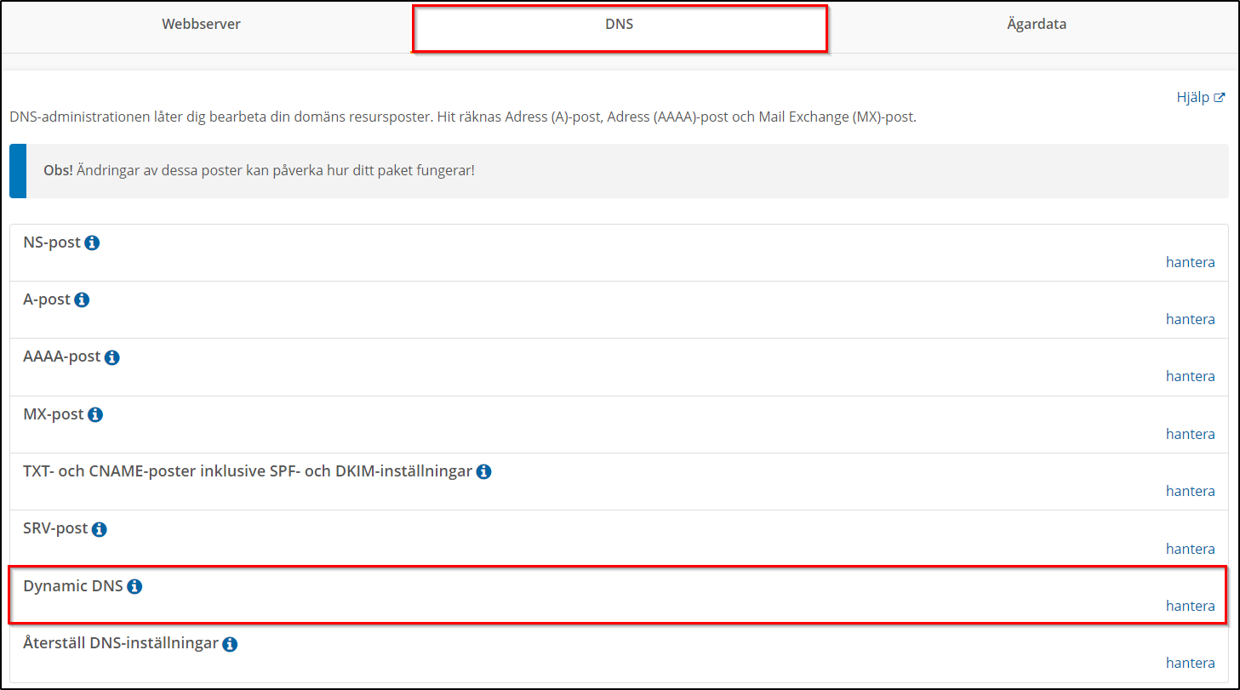Click hantera in the Dynamic DNS row
The height and width of the screenshot is (690, 1240).
coord(1190,606)
